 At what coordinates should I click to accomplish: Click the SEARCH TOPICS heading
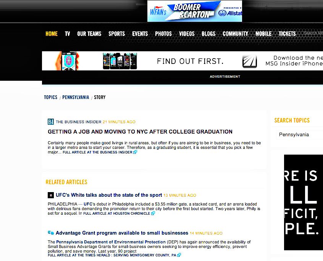click(x=292, y=121)
